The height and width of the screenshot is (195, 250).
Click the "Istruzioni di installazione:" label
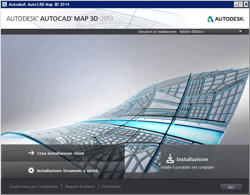pos(157,32)
